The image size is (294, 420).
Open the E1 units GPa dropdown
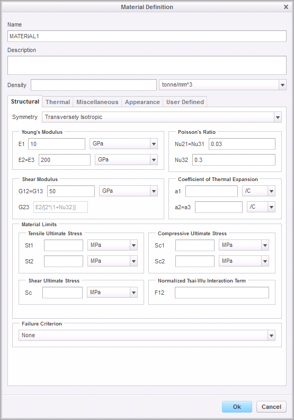[123, 144]
